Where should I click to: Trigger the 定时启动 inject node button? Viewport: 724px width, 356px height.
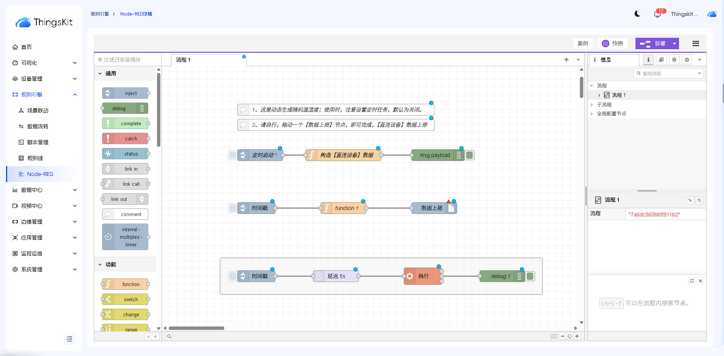pyautogui.click(x=233, y=155)
